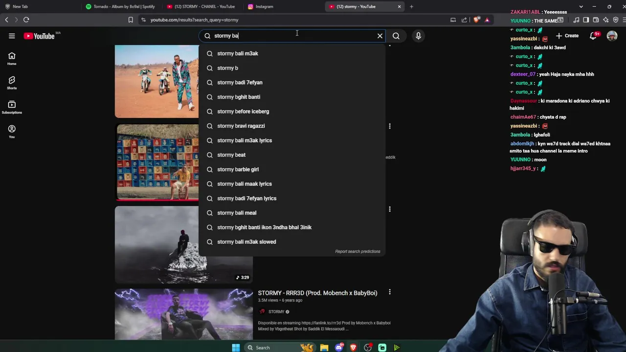
Task: Open the YouTube hamburger guide menu
Action: (x=12, y=36)
